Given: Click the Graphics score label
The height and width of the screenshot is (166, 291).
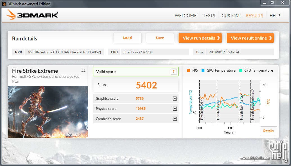Looking at the screenshot, I should coord(107,99).
